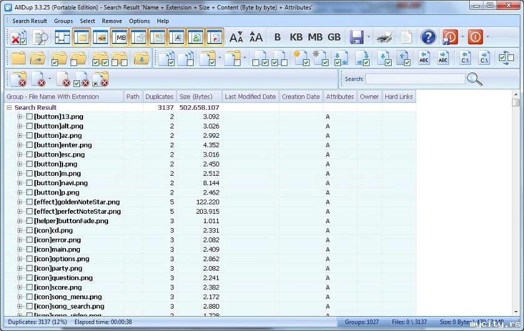The height and width of the screenshot is (331, 524).
Task: Open the Select menu
Action: click(87, 21)
